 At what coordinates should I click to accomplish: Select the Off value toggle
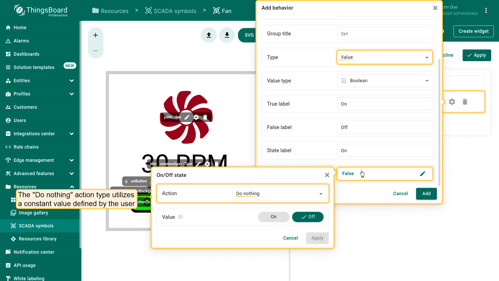click(x=308, y=217)
